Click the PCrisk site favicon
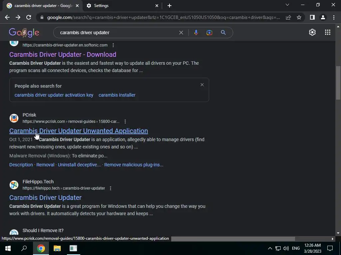Viewport: 341px width, 255px height. pos(14,118)
